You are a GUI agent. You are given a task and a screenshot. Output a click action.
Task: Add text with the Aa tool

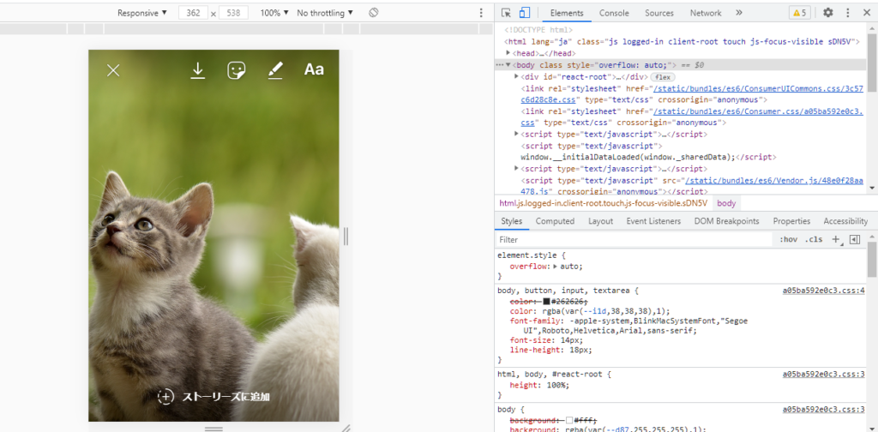[x=314, y=69]
